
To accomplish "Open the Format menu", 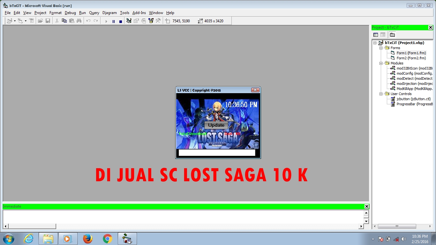I will point(56,13).
